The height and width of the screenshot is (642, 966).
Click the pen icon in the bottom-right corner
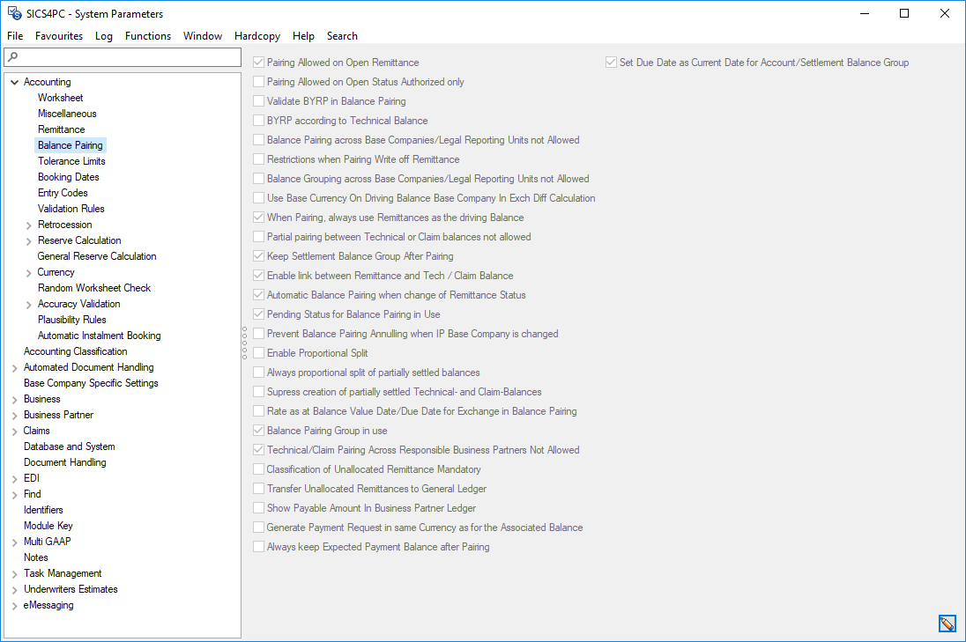[x=947, y=623]
